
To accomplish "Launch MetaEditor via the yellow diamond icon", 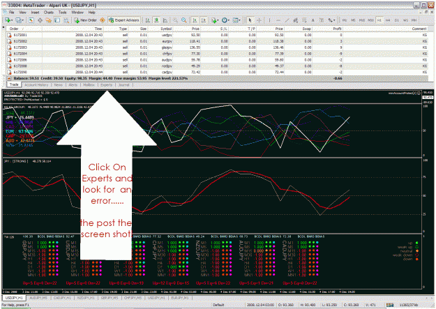I will (103, 20).
